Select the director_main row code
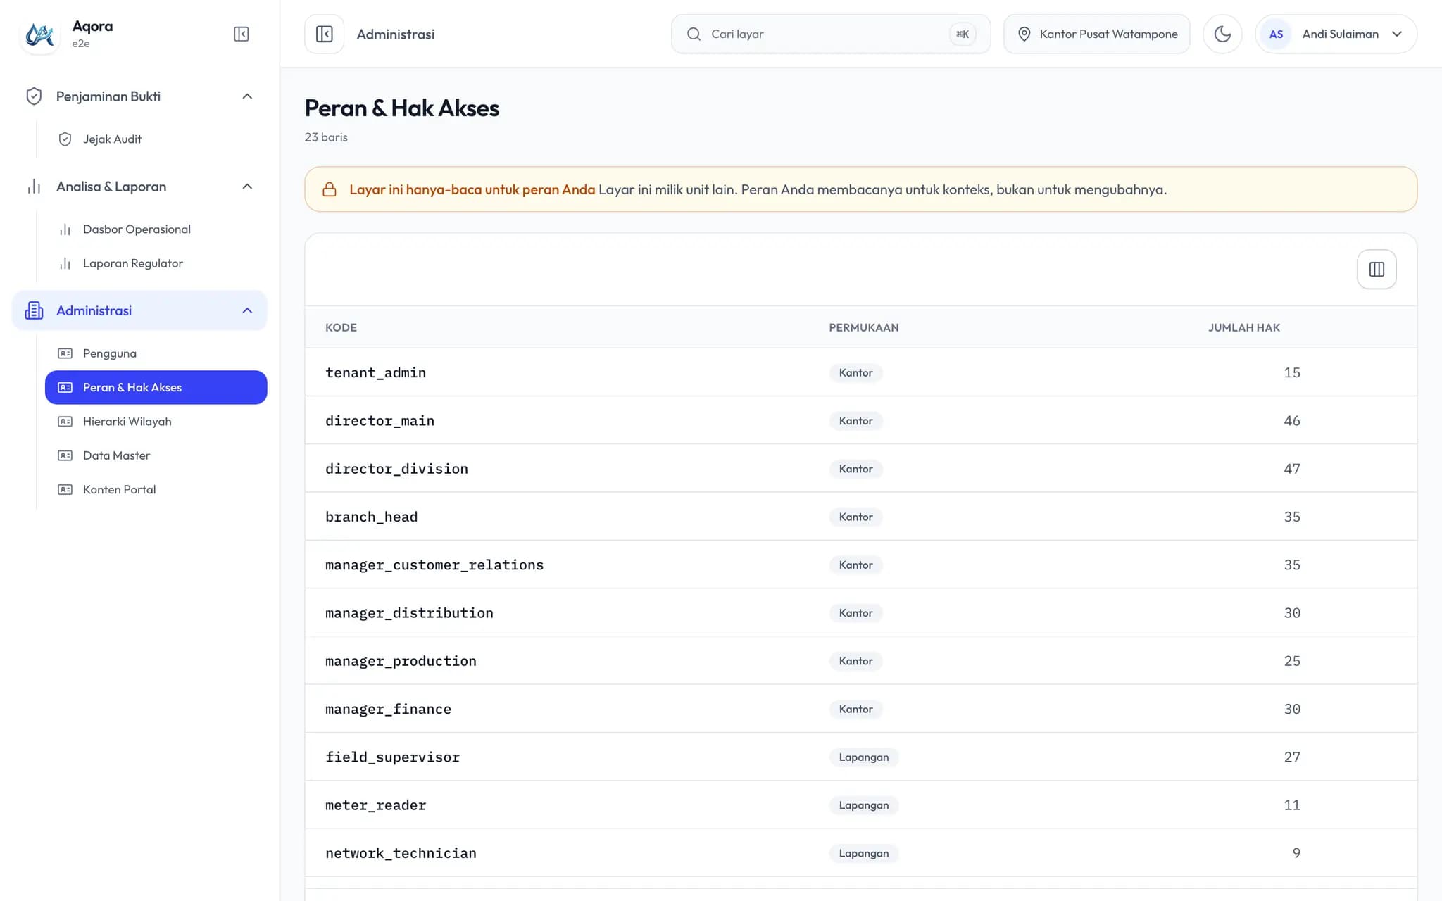1442x901 pixels. click(x=380, y=420)
